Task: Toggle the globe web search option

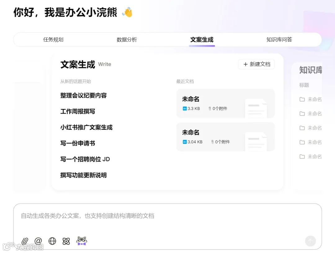Action: click(x=52, y=241)
